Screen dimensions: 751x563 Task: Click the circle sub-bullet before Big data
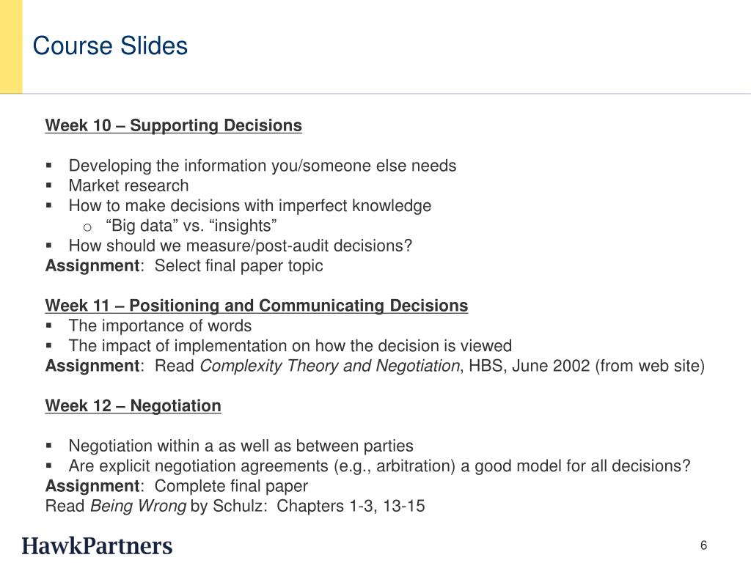tap(87, 226)
